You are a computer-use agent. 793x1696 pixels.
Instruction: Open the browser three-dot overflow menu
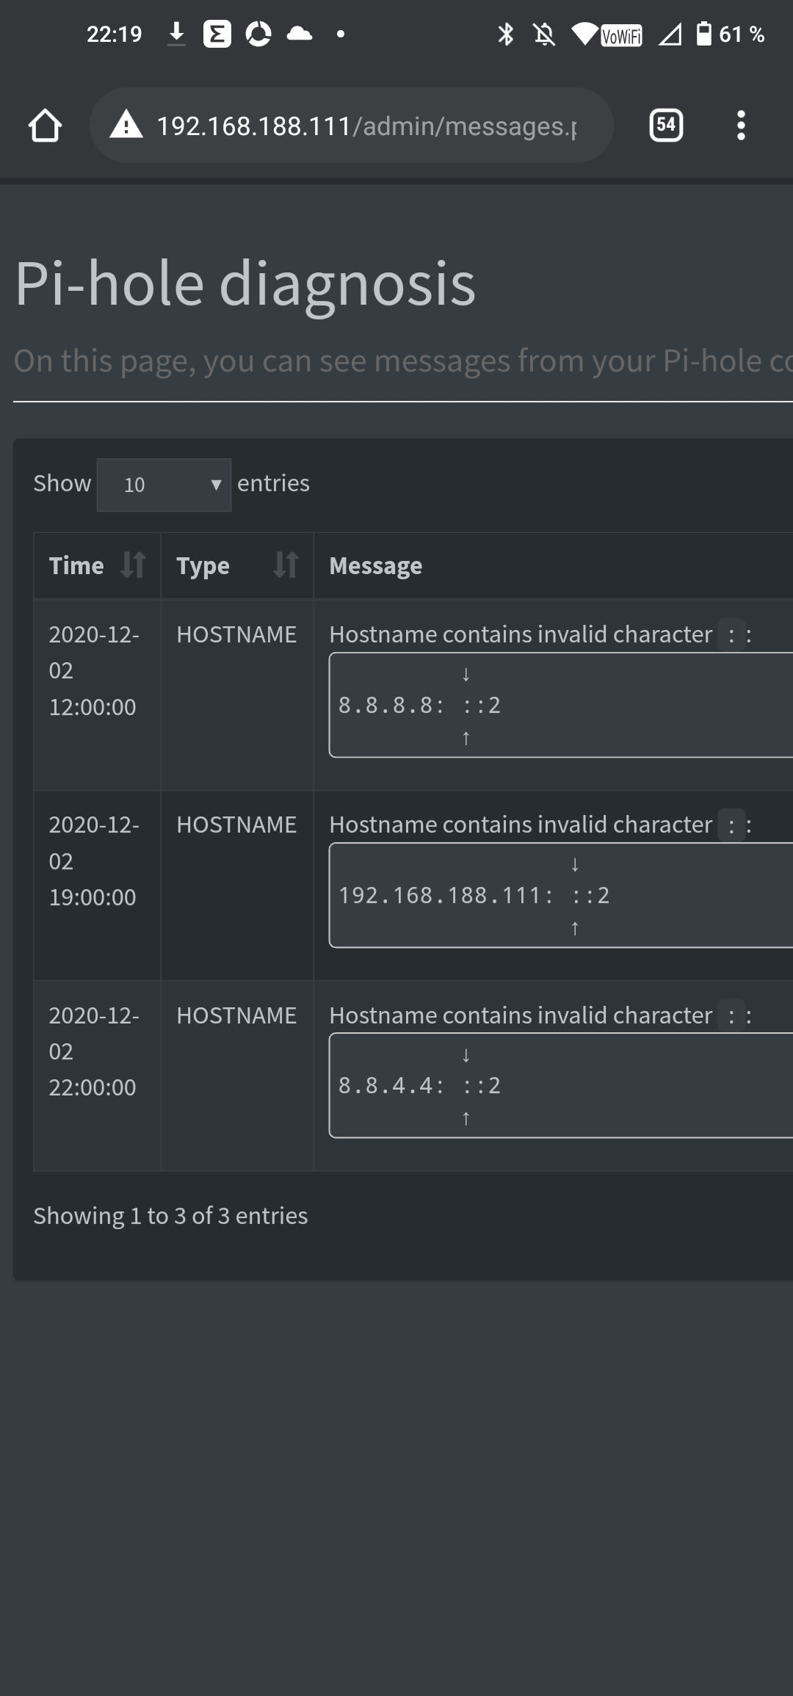pos(741,126)
